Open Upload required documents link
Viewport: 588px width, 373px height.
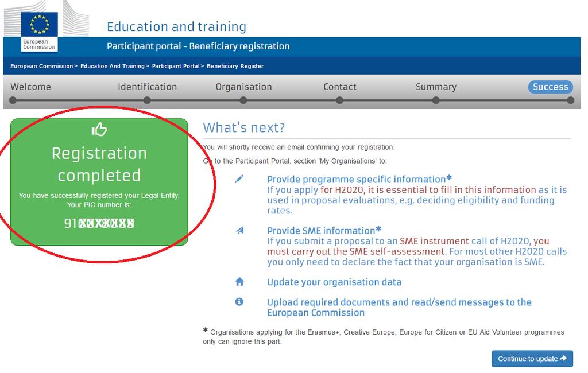(399, 308)
